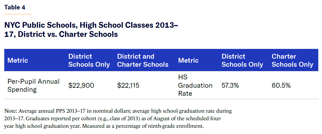Click Metric header above Per-Pupil Annual Spending
Viewport: 322px width, 134px height.
tap(18, 60)
